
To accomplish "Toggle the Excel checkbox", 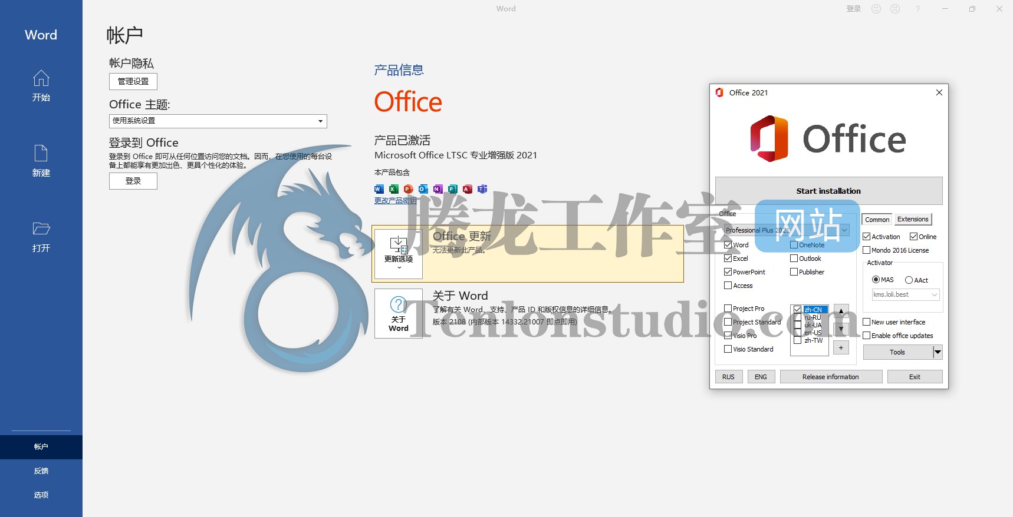I will click(728, 258).
